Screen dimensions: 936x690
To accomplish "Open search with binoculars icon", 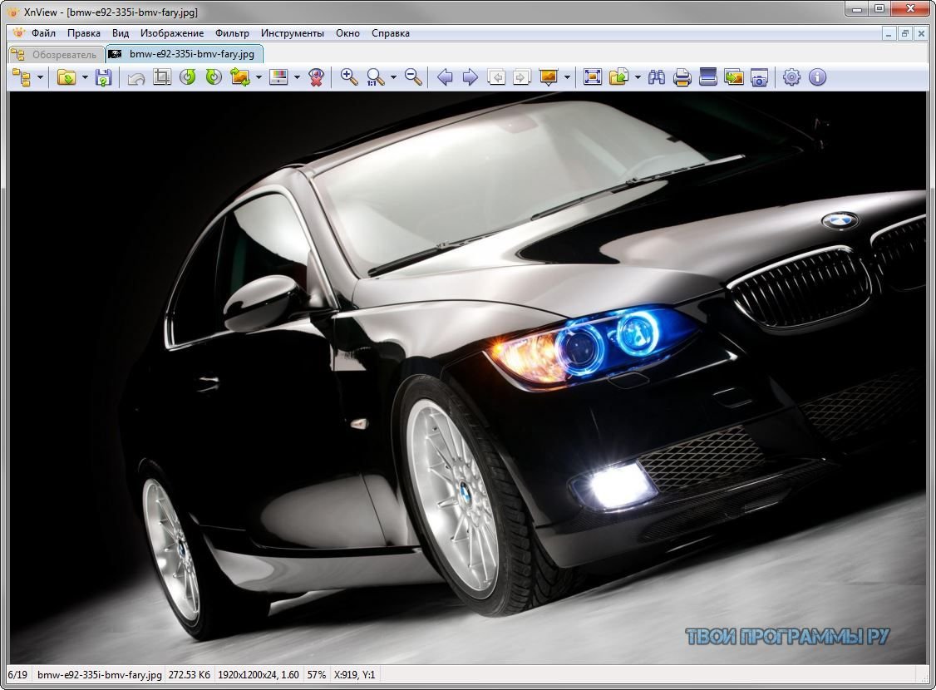I will point(657,77).
